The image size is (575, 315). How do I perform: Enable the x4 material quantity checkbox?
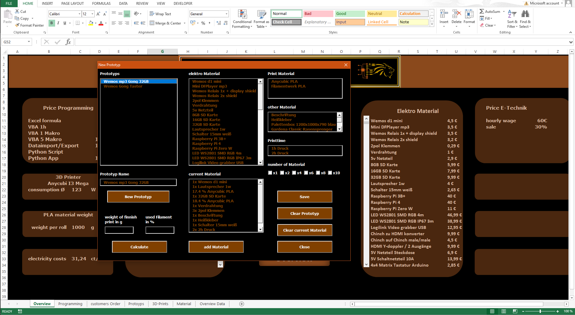294,173
